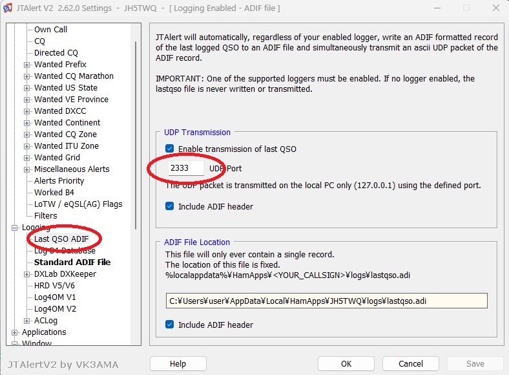
Task: Select Wanted DXCC tree item
Action: pos(60,111)
